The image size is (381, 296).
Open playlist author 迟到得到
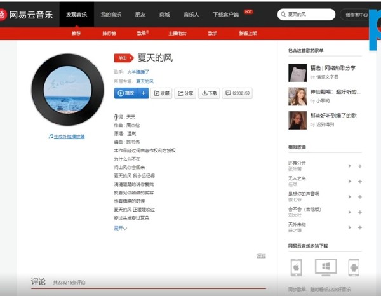pyautogui.click(x=325, y=124)
